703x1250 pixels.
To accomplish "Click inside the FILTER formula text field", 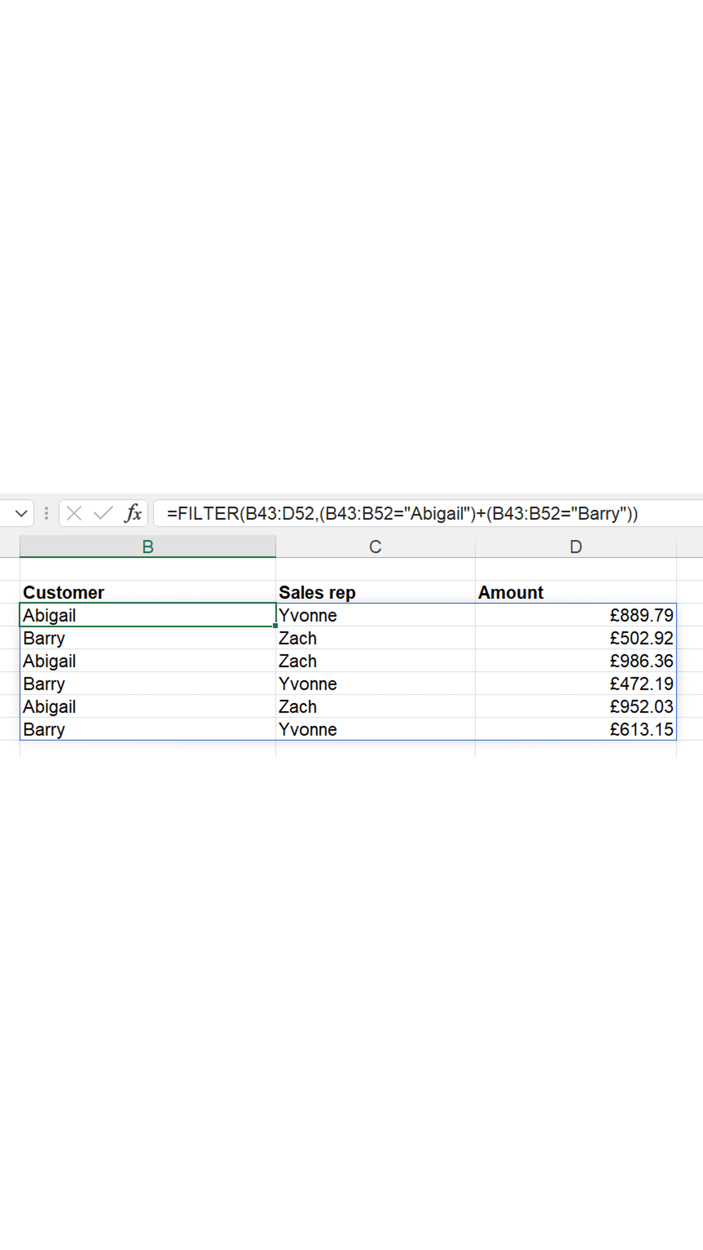I will (402, 513).
